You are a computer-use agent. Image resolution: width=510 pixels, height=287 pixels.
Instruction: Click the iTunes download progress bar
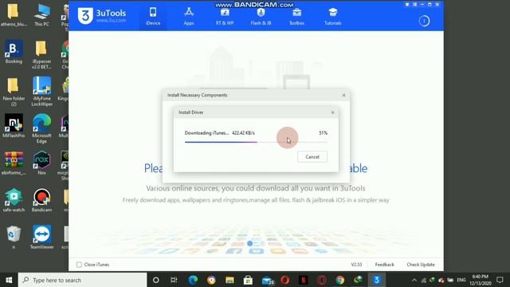tap(256, 142)
